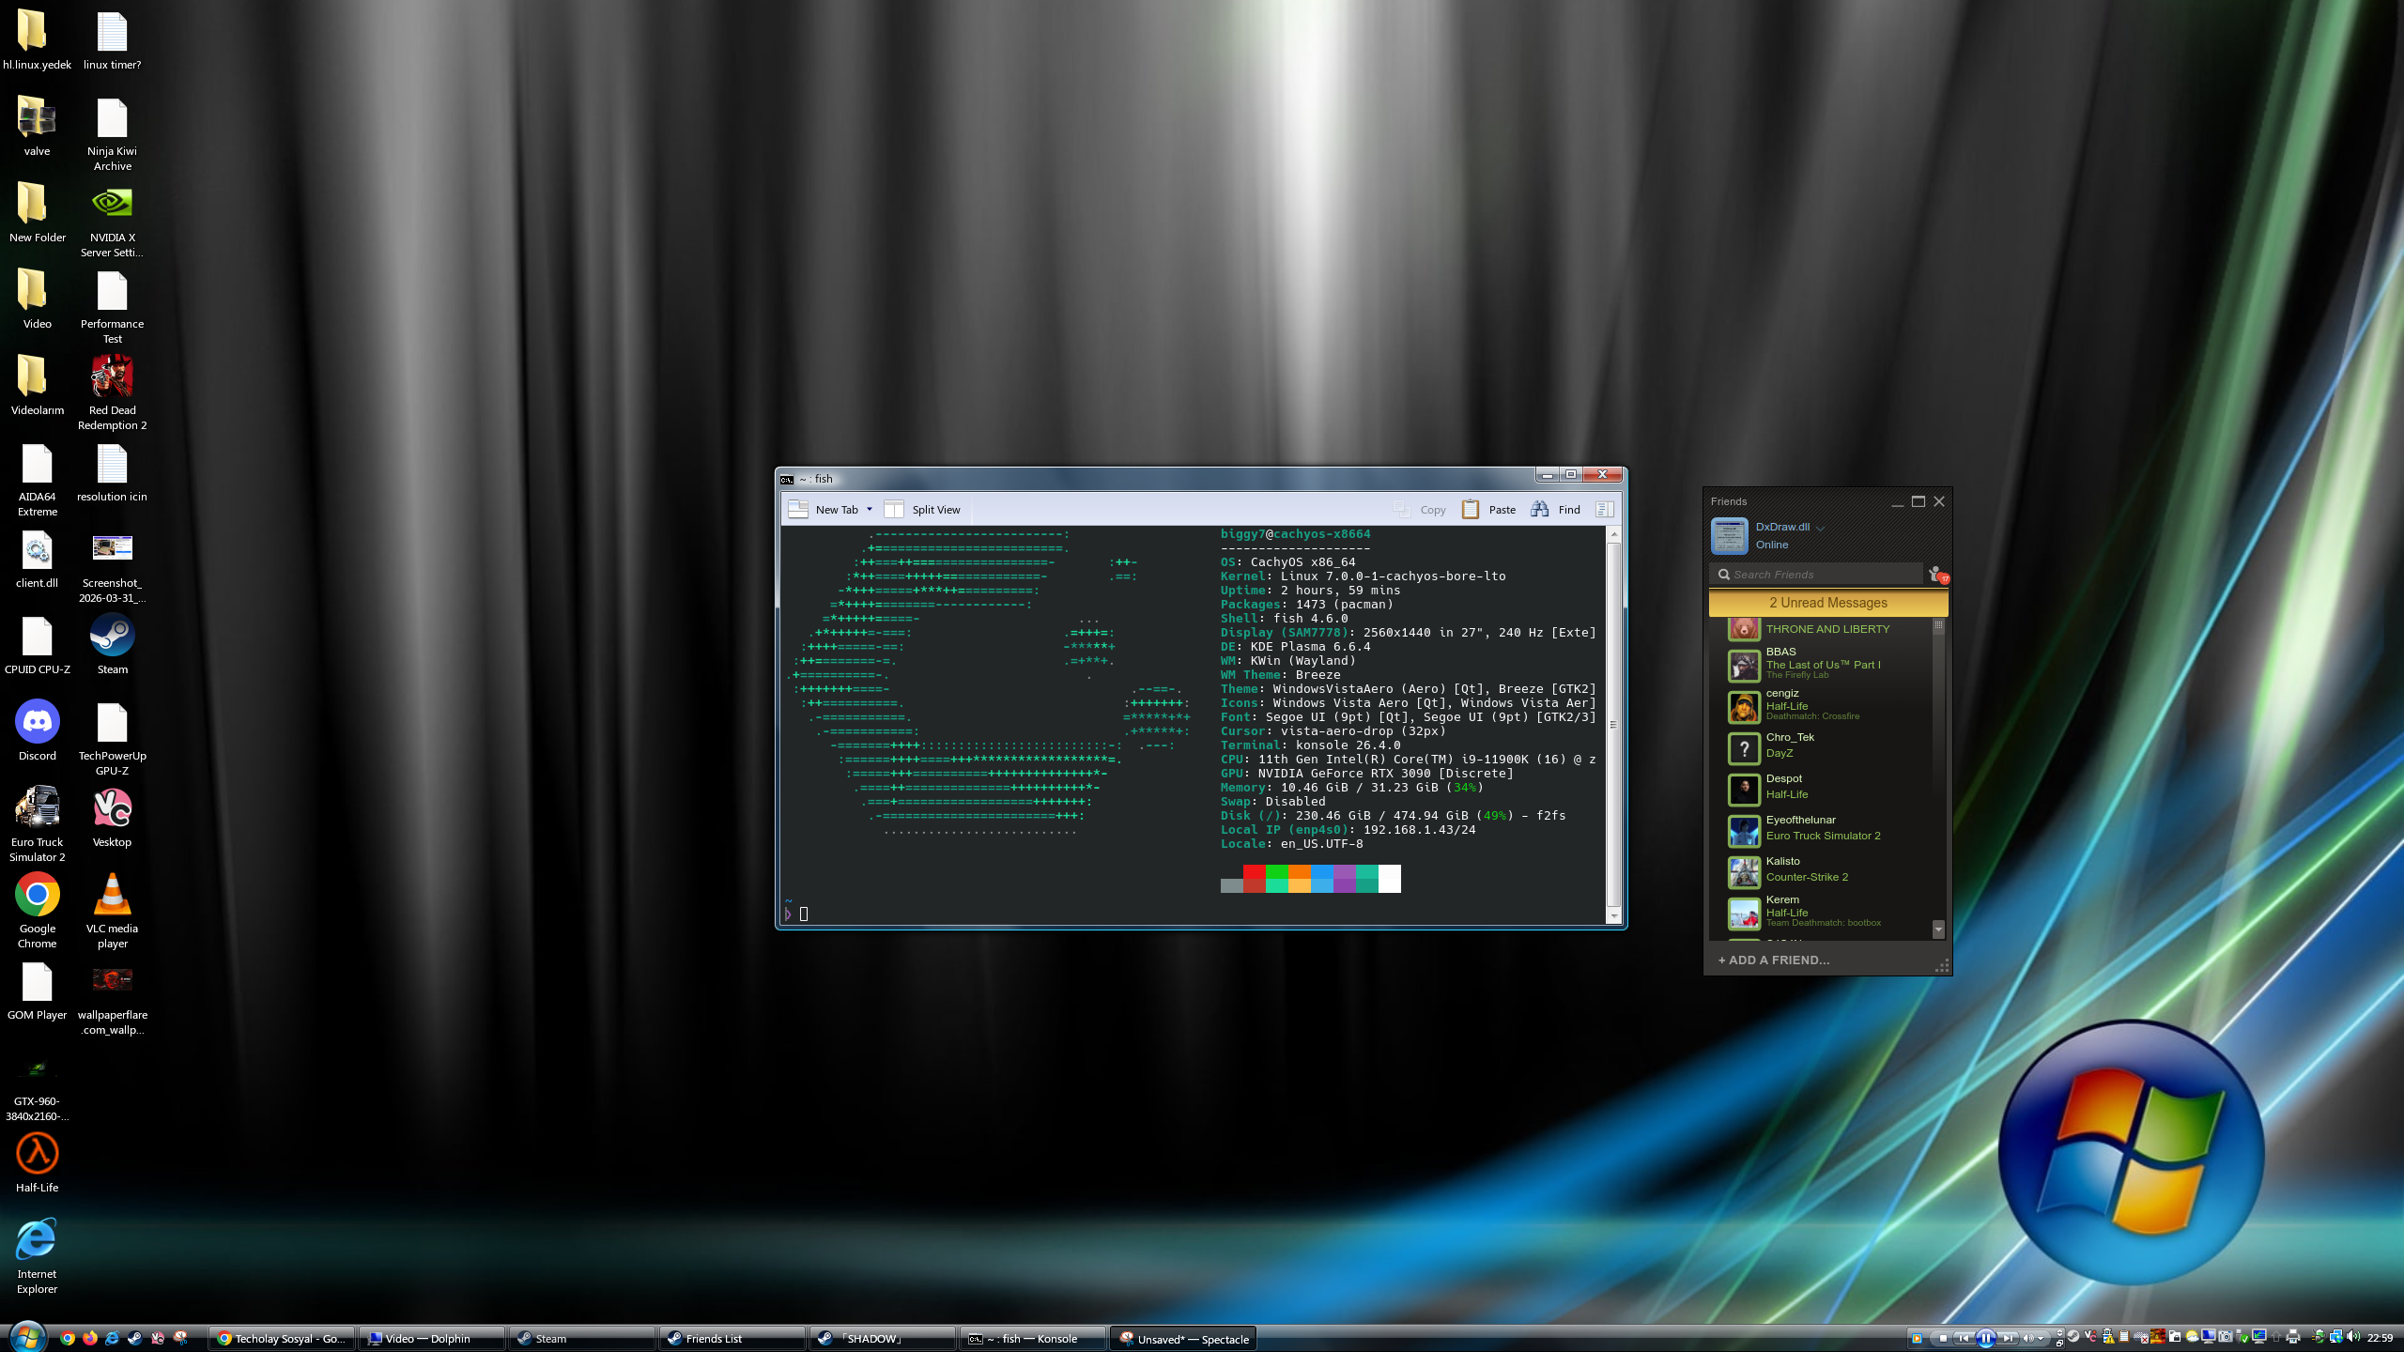Click the Konsole vertical scrollbar
The height and width of the screenshot is (1352, 2404).
coord(1614,725)
